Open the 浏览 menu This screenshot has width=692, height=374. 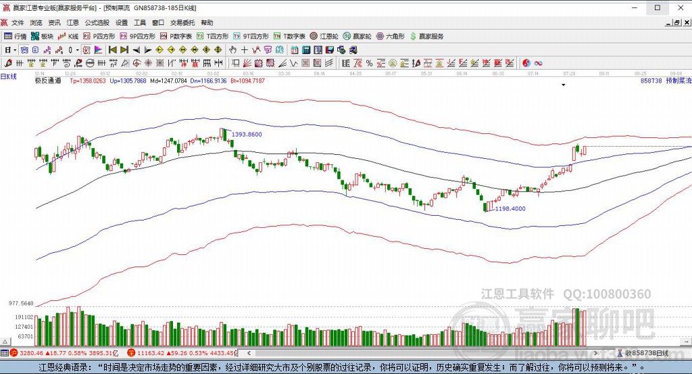pyautogui.click(x=36, y=22)
